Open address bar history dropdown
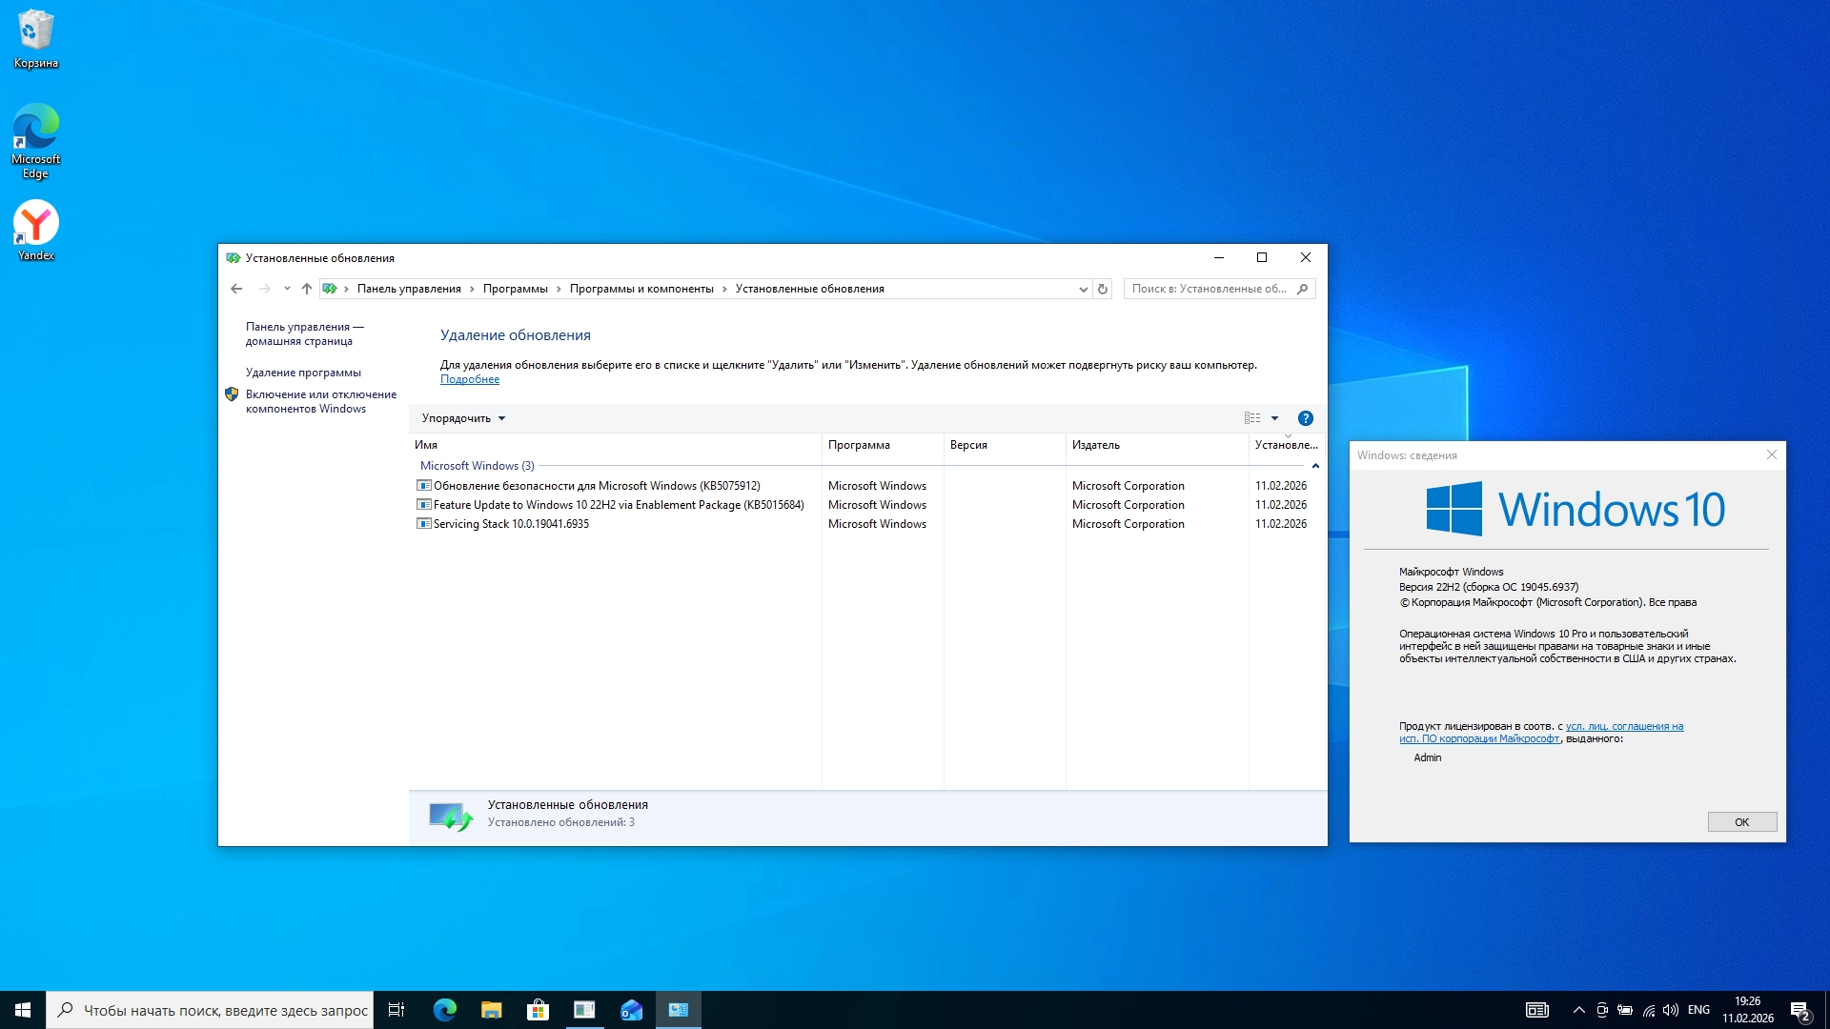The width and height of the screenshot is (1830, 1029). (x=1083, y=289)
